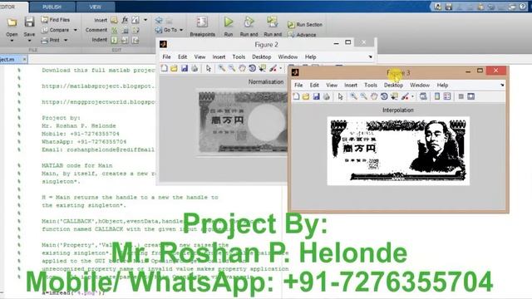Click the green Comment icon
The image size is (532, 299).
click(x=115, y=30)
